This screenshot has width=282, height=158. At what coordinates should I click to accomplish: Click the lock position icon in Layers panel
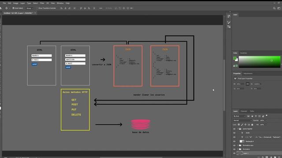tap(245, 125)
